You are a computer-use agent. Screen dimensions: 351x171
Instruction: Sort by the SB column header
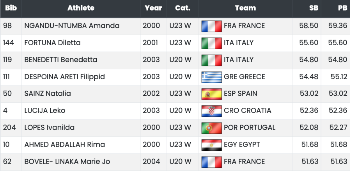tap(313, 8)
